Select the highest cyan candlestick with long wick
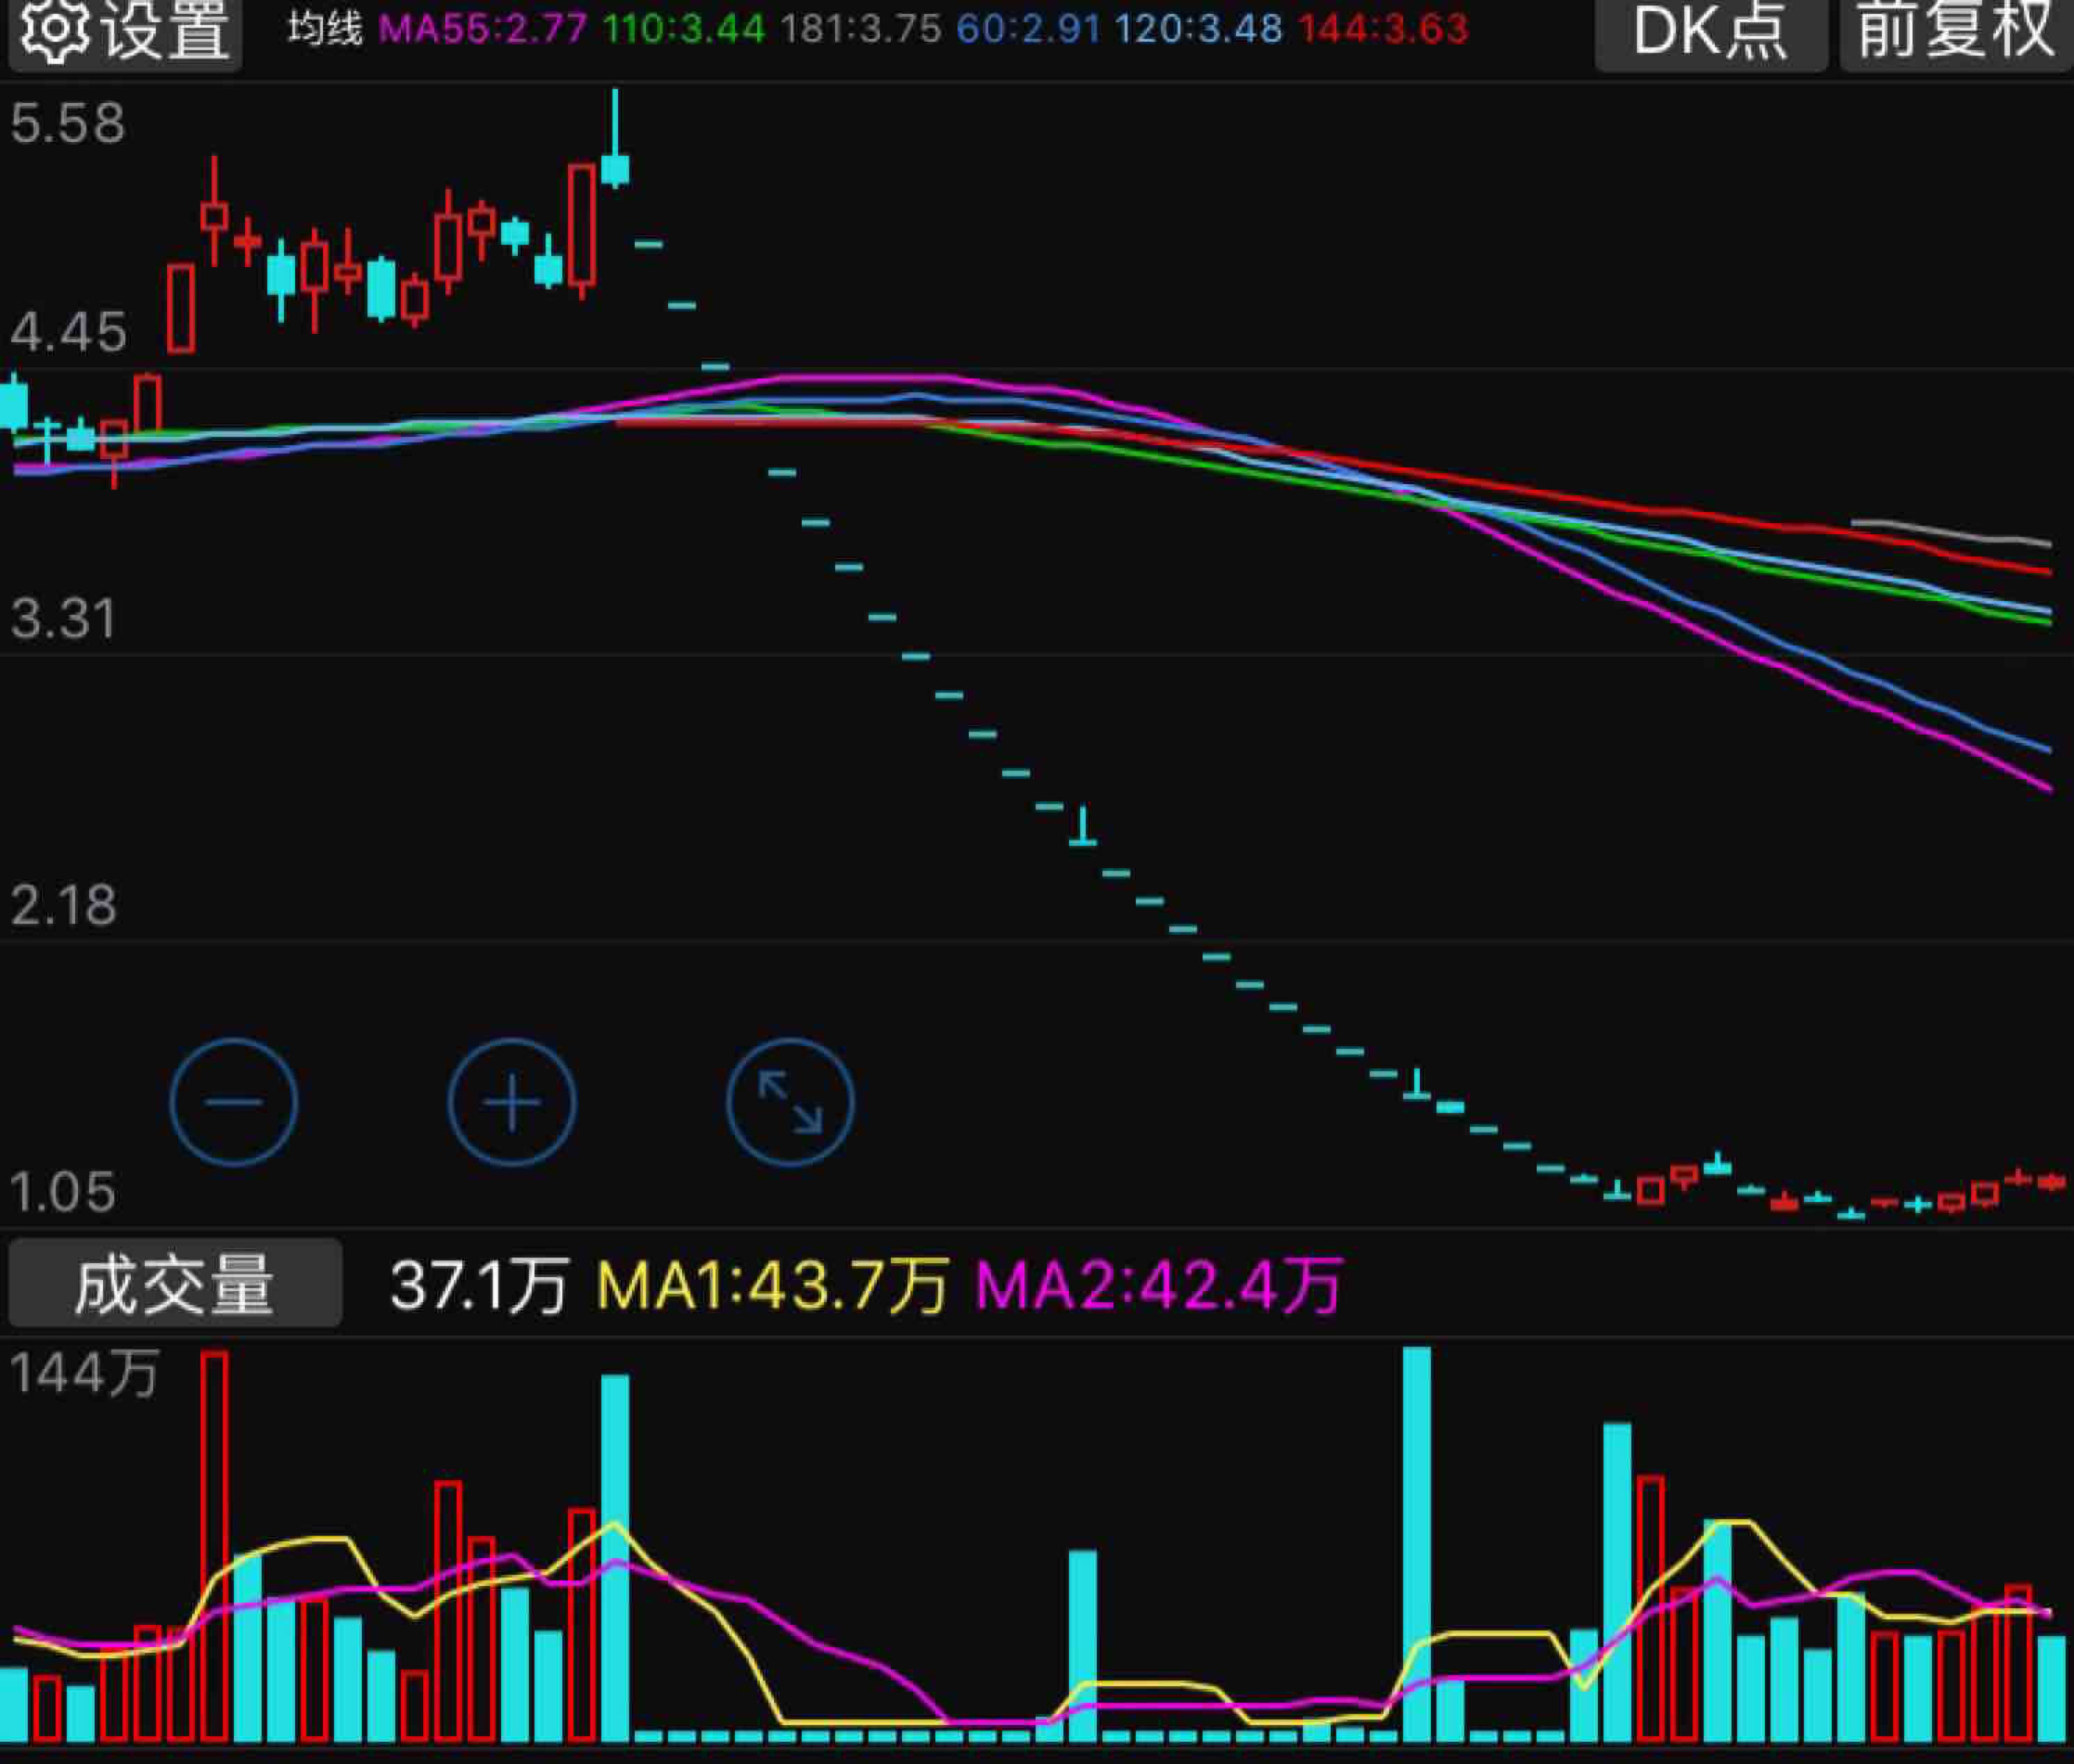 coord(615,139)
